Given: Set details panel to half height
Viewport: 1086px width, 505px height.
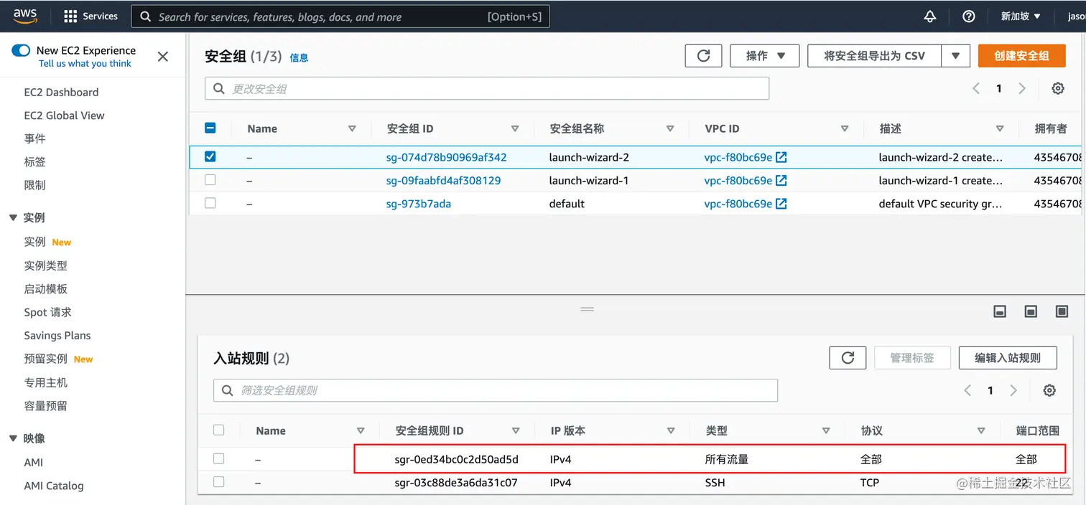Looking at the screenshot, I should pyautogui.click(x=1031, y=311).
